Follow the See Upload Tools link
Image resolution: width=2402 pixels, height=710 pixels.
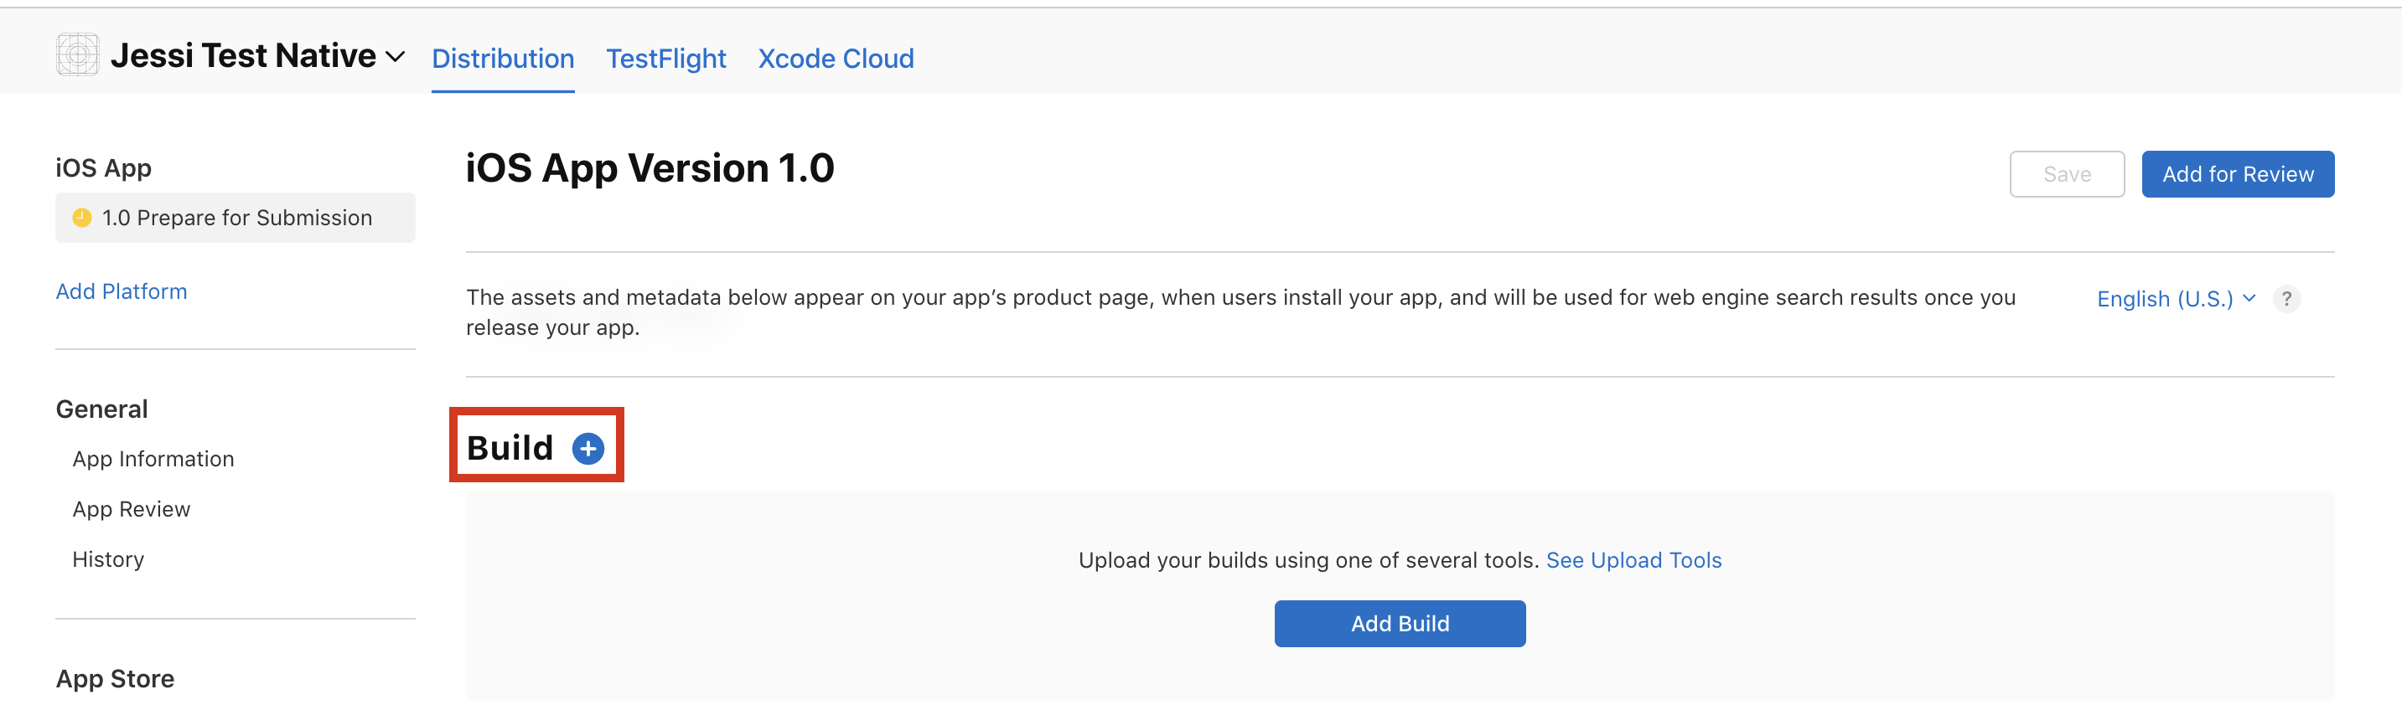tap(1633, 560)
